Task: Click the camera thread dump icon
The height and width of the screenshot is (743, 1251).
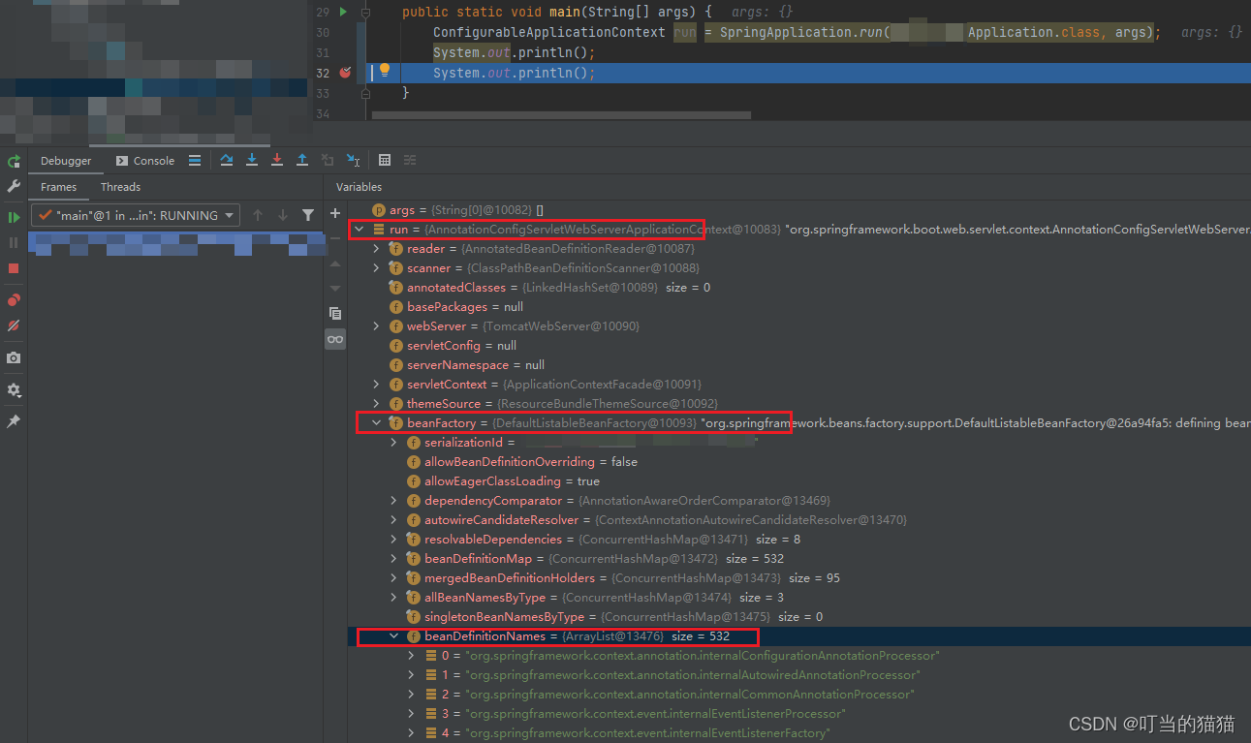Action: tap(14, 358)
